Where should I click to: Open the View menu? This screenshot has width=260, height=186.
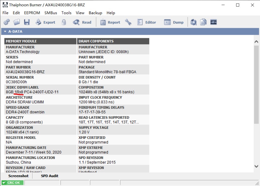[80, 13]
